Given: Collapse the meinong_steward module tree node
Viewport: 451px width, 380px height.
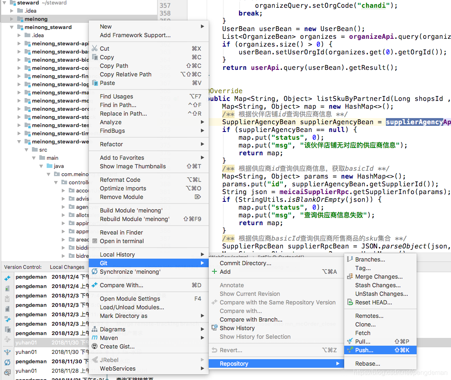Looking at the screenshot, I should [x=12, y=27].
